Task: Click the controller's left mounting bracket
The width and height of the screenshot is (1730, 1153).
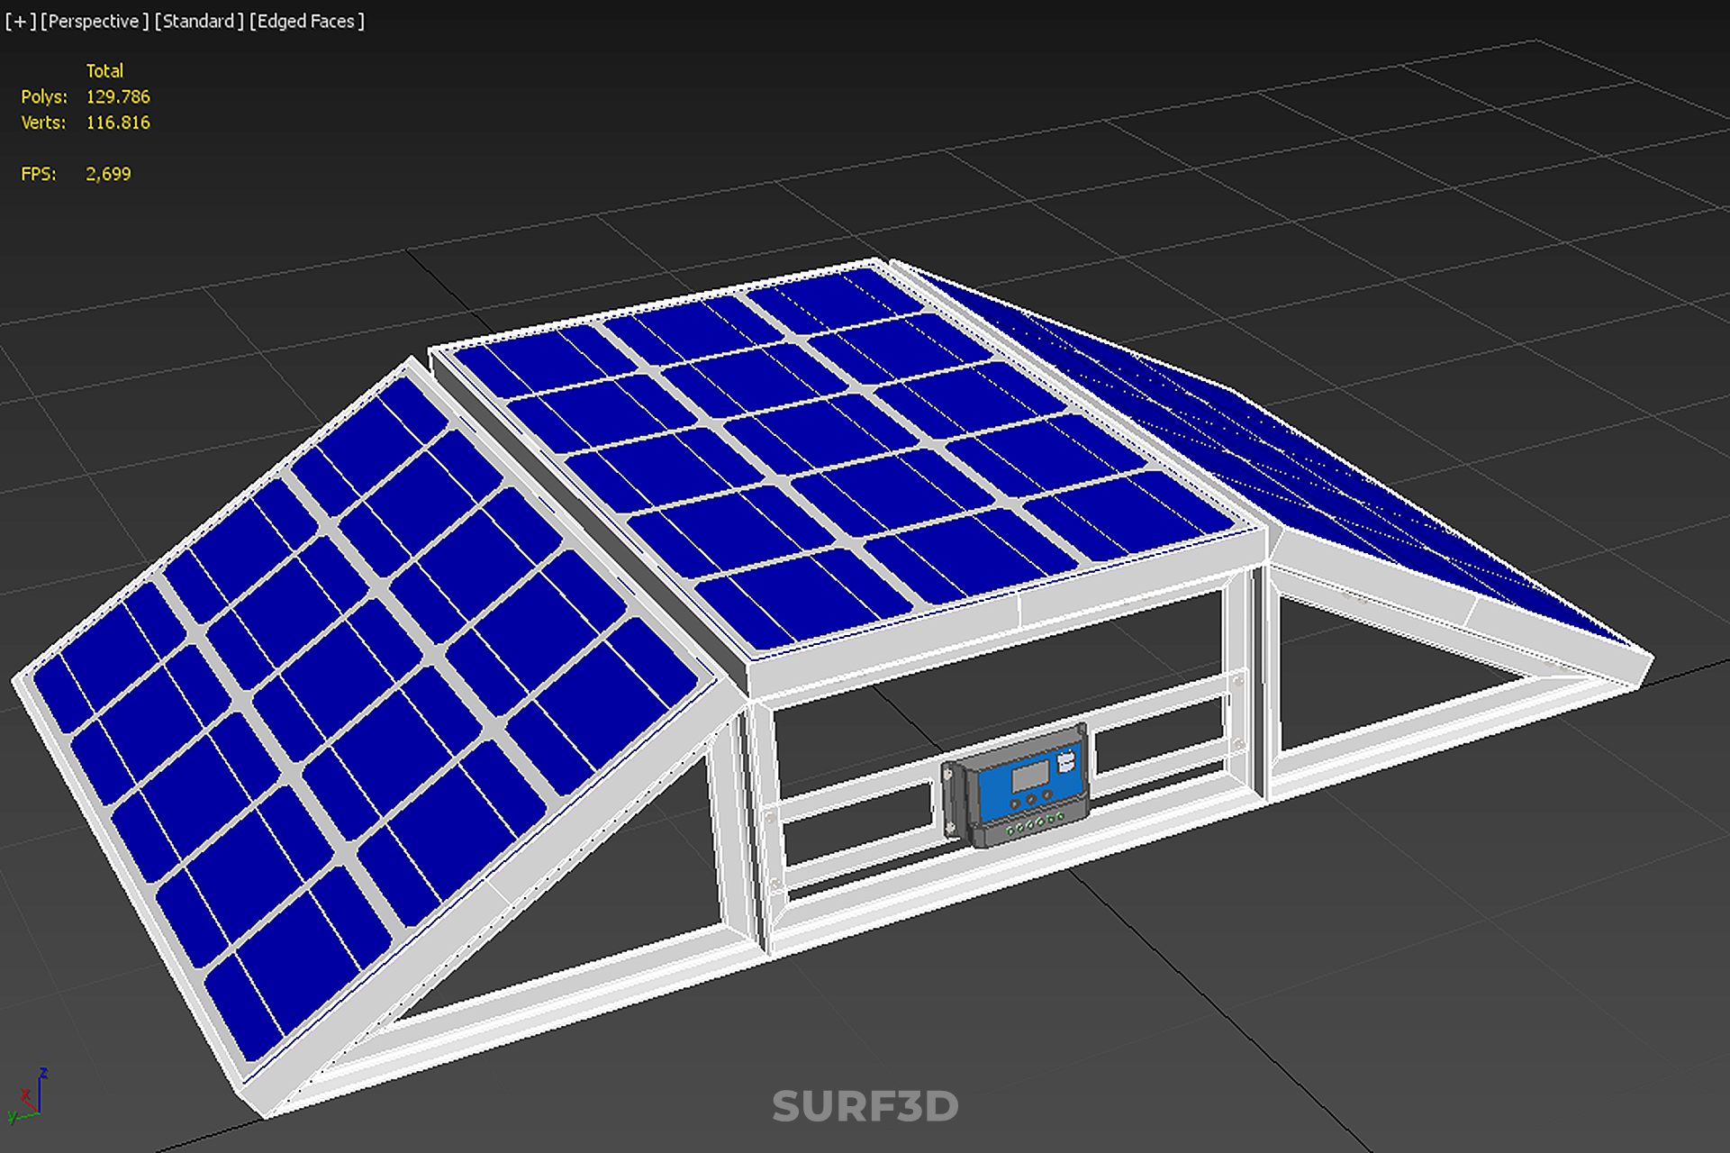Action: pos(950,800)
